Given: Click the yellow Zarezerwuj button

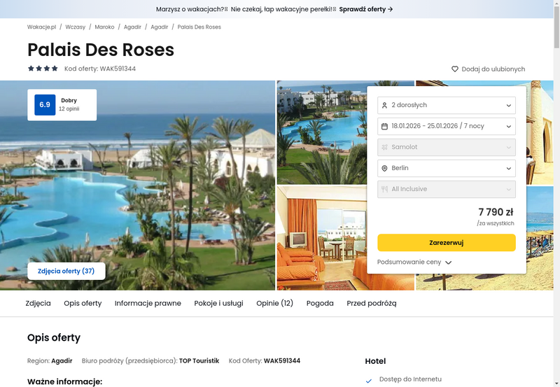Looking at the screenshot, I should point(447,243).
